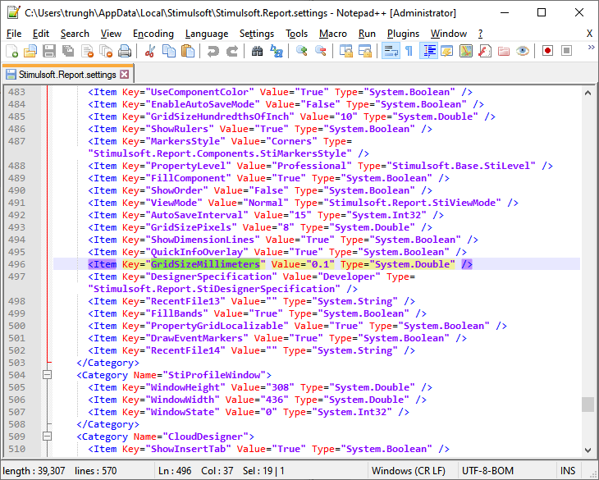Toggle Synchronize Vertical Scrolling
Image resolution: width=599 pixels, height=480 pixels.
coord(346,51)
